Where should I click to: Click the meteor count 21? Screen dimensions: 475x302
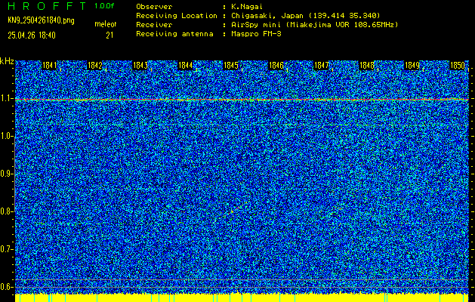[x=109, y=35]
